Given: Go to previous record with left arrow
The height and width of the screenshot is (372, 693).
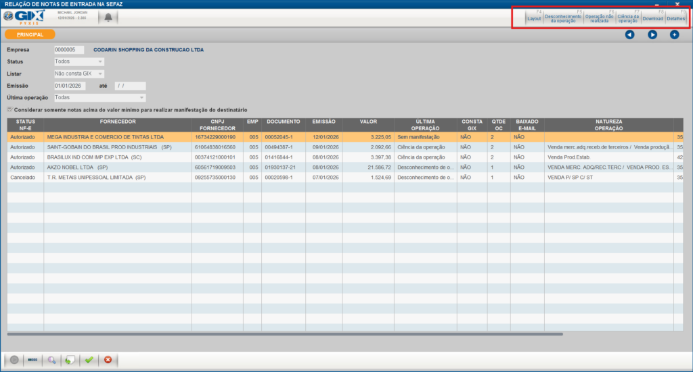Looking at the screenshot, I should coord(629,34).
